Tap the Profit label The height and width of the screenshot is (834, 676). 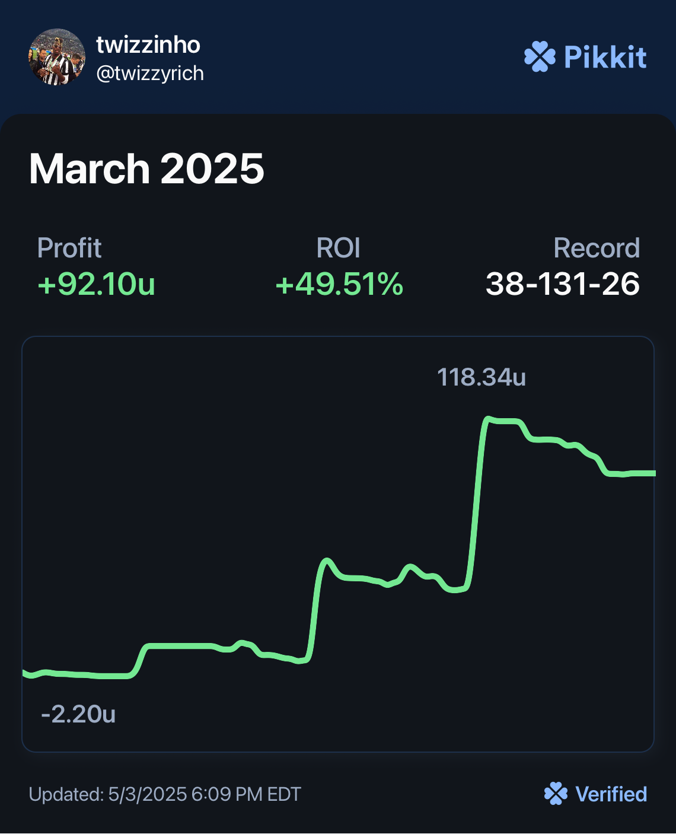[x=69, y=248]
